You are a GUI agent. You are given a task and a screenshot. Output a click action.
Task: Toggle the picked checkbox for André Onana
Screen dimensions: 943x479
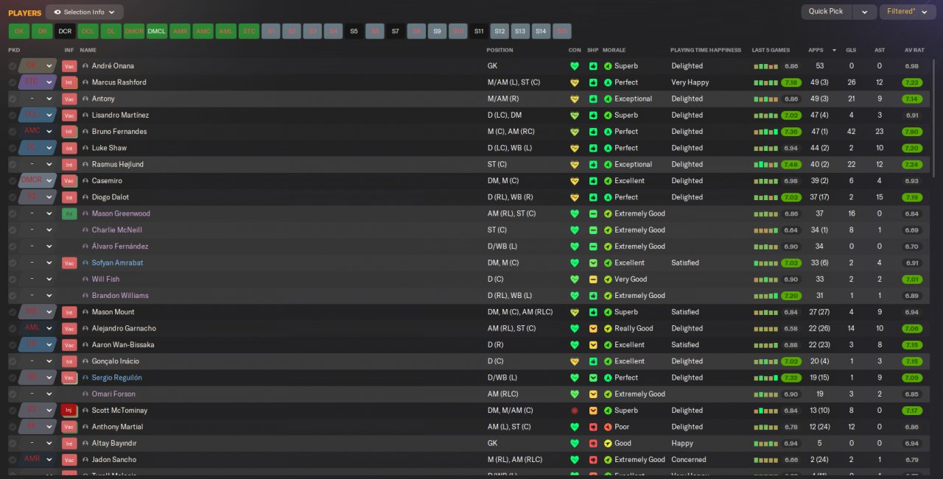click(13, 66)
